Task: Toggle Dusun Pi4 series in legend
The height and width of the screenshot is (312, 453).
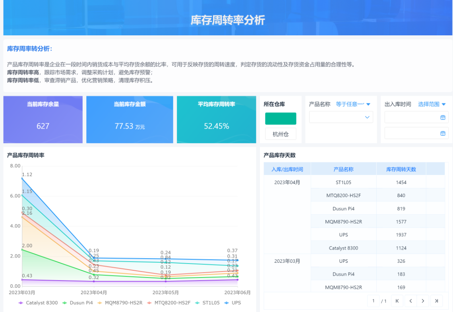Action: (77, 303)
